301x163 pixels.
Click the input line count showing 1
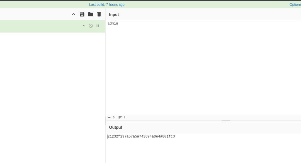(122, 117)
